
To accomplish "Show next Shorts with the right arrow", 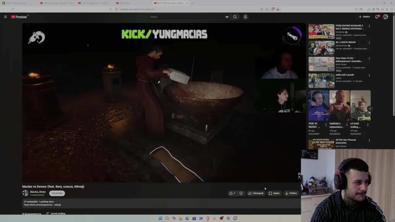I will 370,109.
